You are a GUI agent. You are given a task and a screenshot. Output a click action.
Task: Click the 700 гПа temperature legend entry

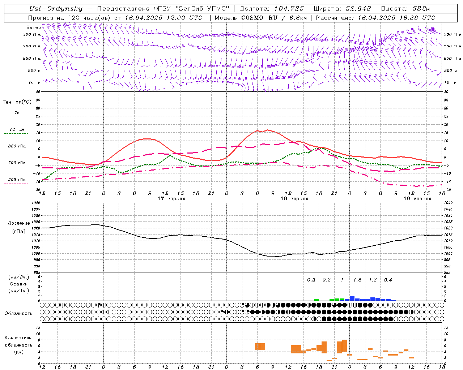tap(17, 163)
